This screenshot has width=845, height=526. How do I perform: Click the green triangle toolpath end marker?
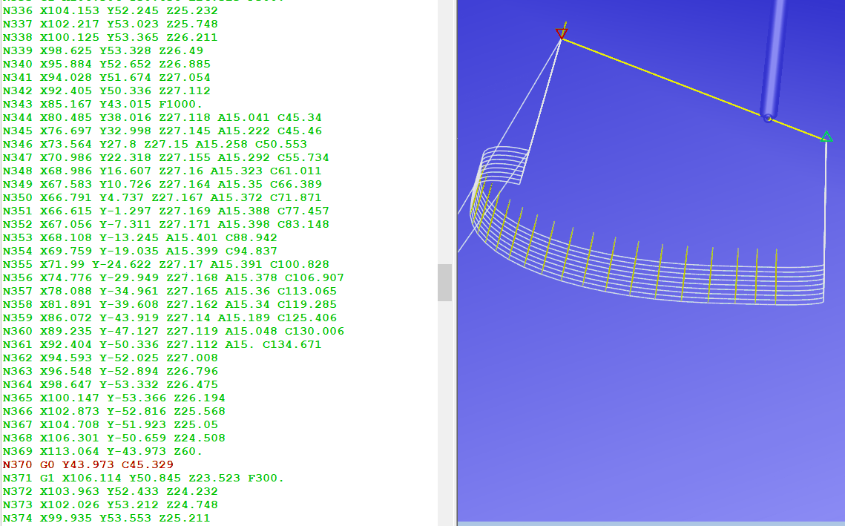click(x=826, y=137)
